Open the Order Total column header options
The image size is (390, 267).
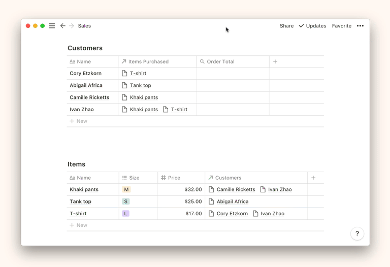[x=220, y=61]
